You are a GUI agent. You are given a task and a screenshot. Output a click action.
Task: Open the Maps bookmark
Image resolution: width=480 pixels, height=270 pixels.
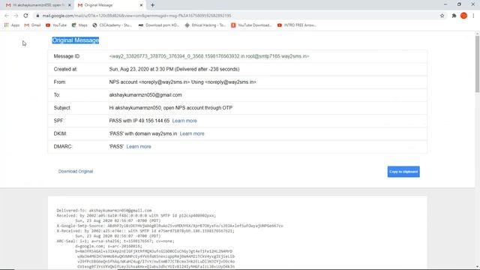[x=79, y=25]
